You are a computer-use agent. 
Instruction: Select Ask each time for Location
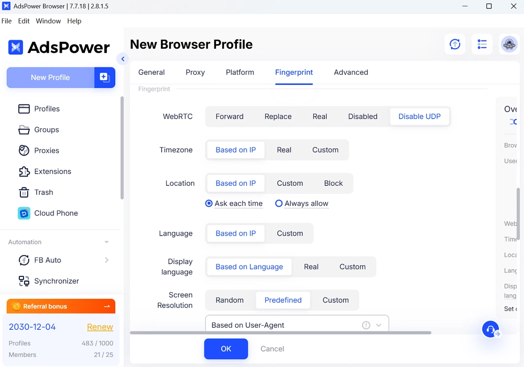209,203
